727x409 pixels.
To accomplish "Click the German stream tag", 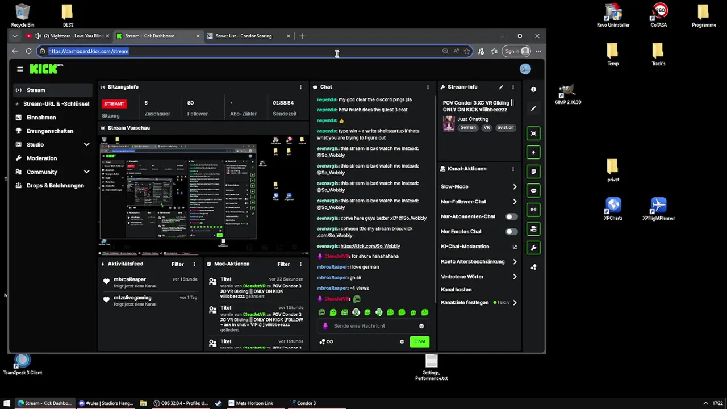I will (x=468, y=128).
